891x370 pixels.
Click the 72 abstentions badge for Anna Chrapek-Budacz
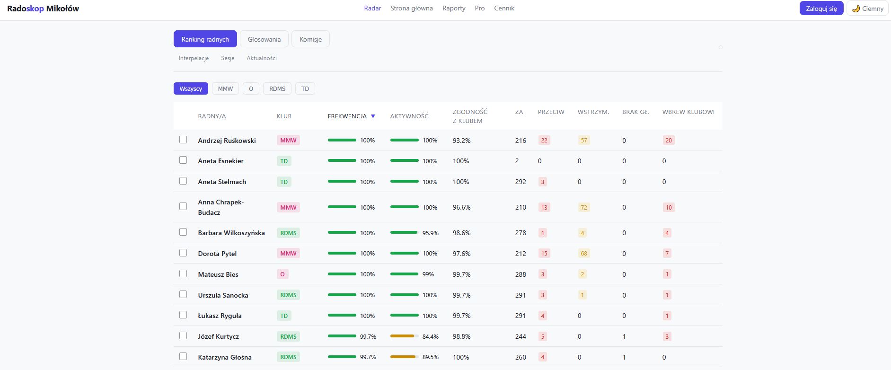[x=584, y=208]
